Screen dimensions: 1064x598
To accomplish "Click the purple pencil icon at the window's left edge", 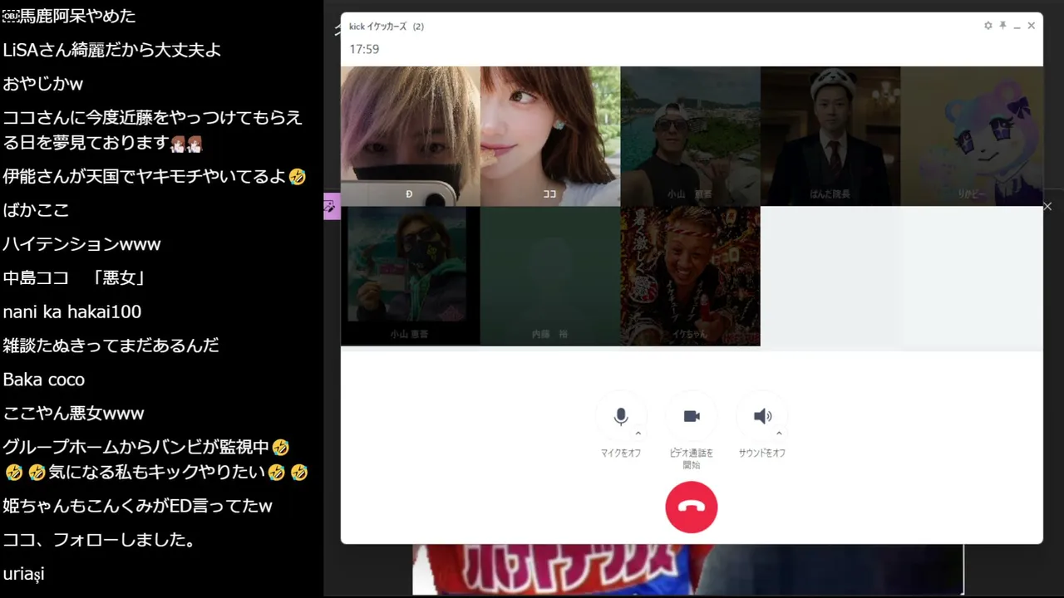I will click(332, 207).
